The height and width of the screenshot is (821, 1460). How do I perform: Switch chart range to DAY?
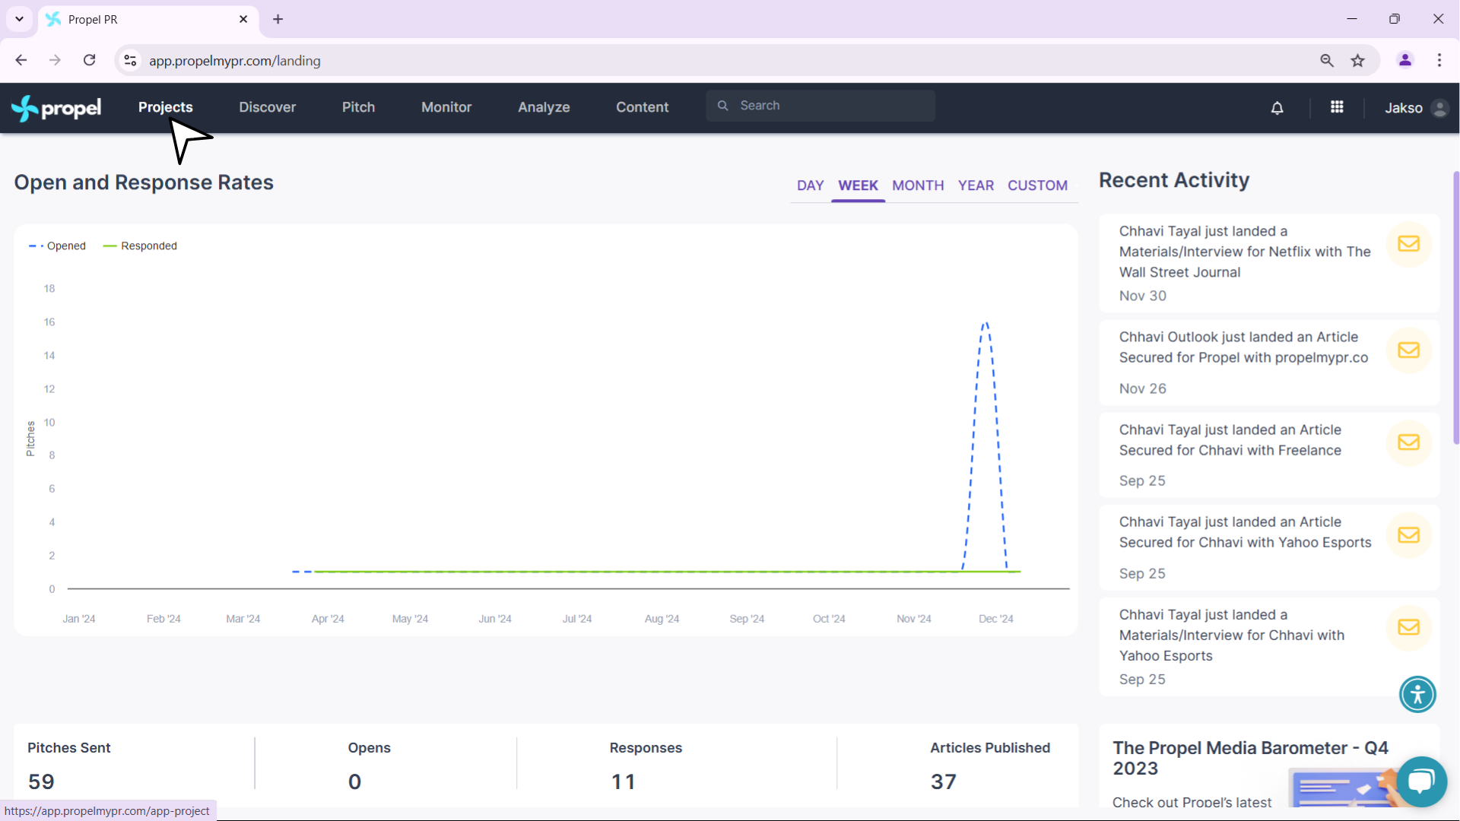coord(811,185)
